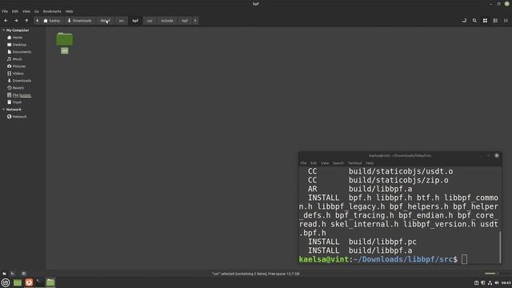Screen dimensions: 512x288
Task: Open the clock showing 08:43
Action: [x=506, y=282]
